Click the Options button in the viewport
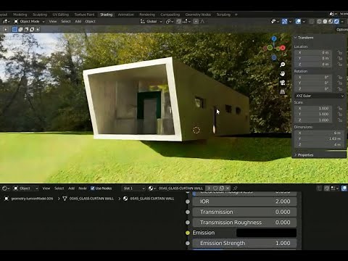Image resolution: width=348 pixels, height=261 pixels. [341, 30]
